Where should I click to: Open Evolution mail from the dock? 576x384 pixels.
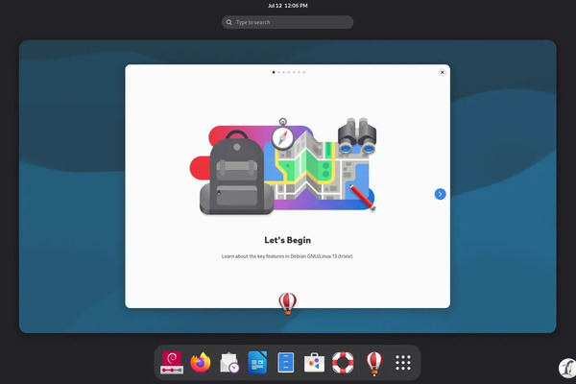point(229,363)
